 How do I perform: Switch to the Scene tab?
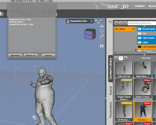[110, 91]
